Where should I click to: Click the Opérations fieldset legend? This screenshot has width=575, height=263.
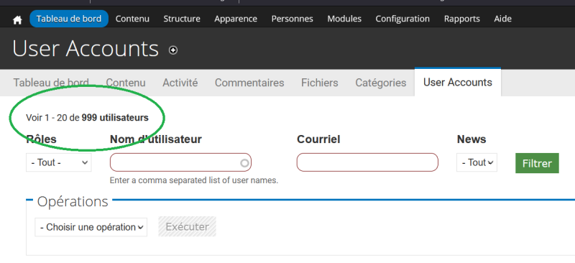tap(73, 201)
